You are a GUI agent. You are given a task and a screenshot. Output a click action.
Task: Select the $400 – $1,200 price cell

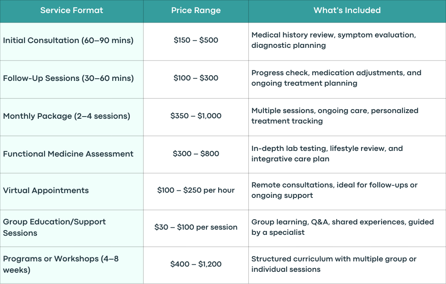coord(196,265)
